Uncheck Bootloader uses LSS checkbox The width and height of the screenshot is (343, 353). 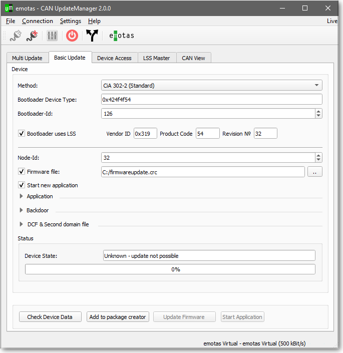(x=22, y=134)
